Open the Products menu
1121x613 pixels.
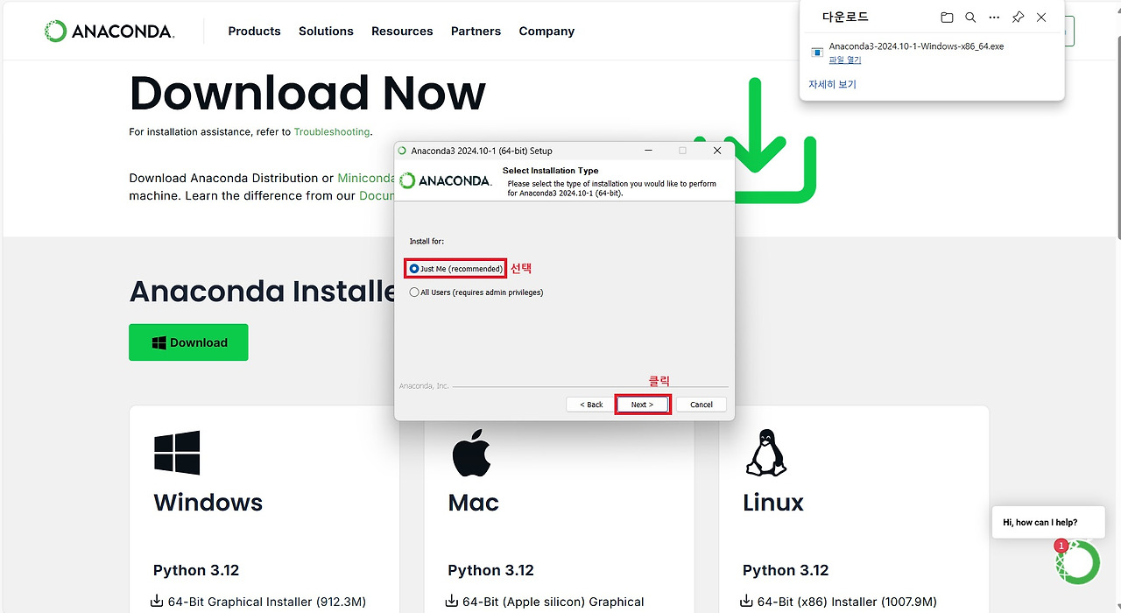pyautogui.click(x=254, y=32)
